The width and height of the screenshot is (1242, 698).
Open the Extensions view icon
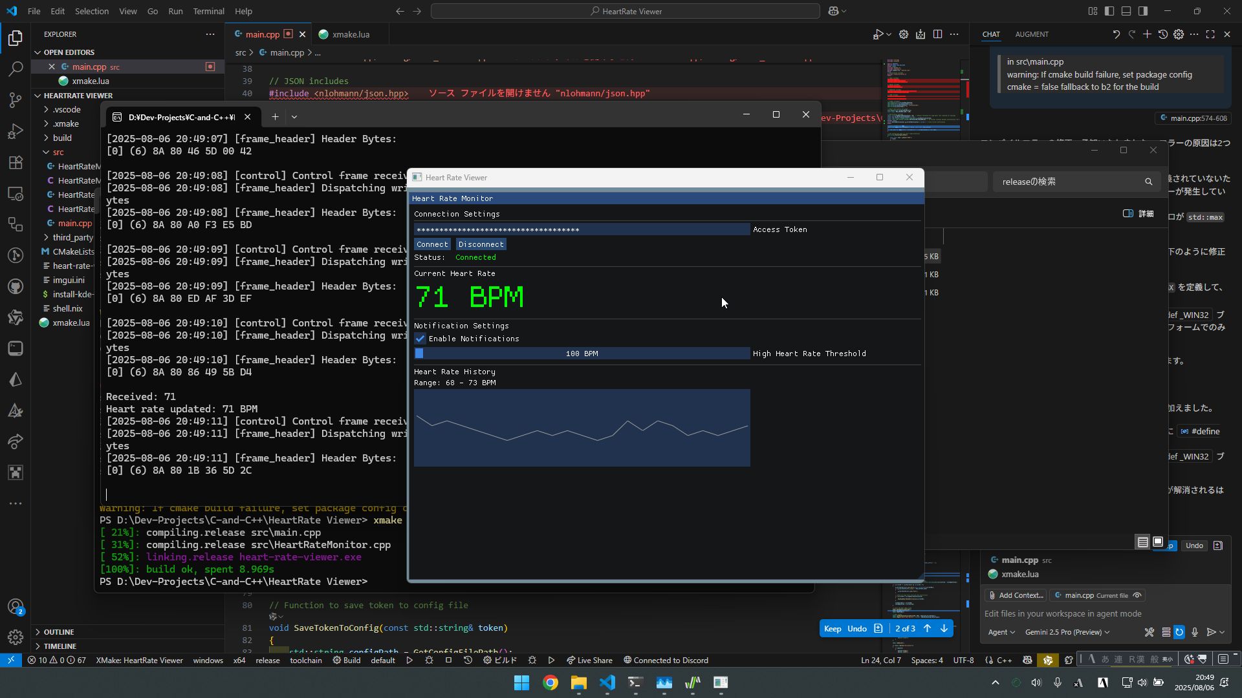click(x=16, y=162)
